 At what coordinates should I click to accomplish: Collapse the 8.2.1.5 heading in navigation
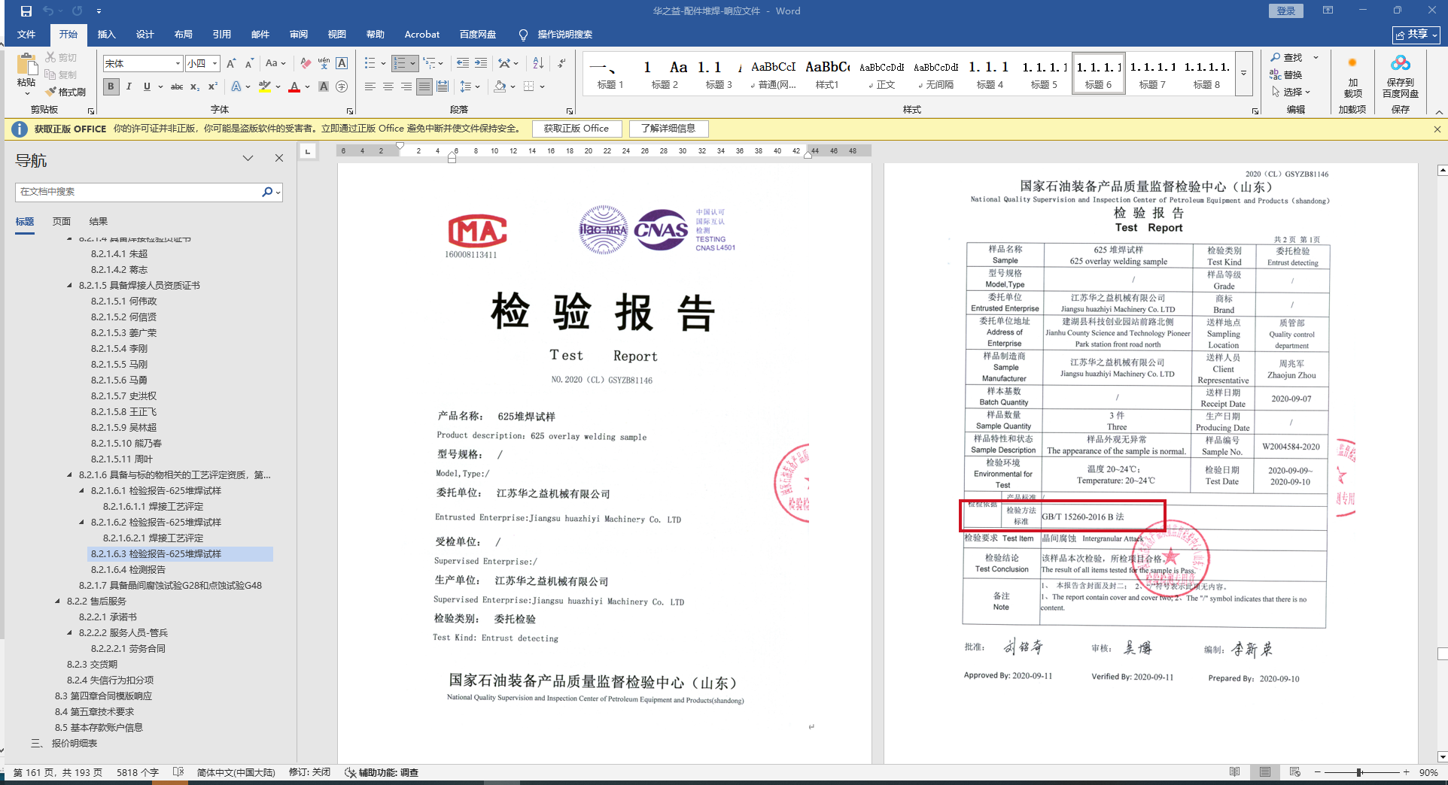70,286
